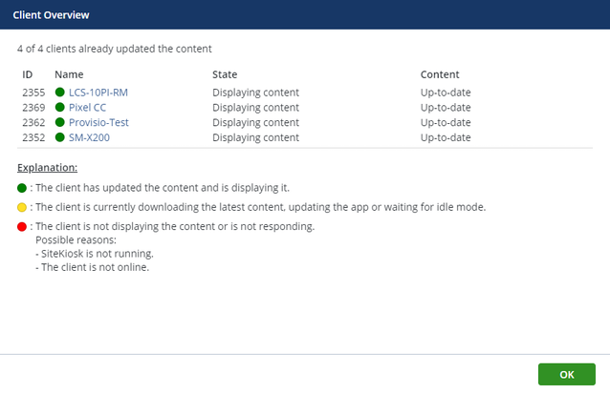Viewport: 610px width, 394px height.
Task: Click the green status dot beside SM-X200
Action: (60, 137)
